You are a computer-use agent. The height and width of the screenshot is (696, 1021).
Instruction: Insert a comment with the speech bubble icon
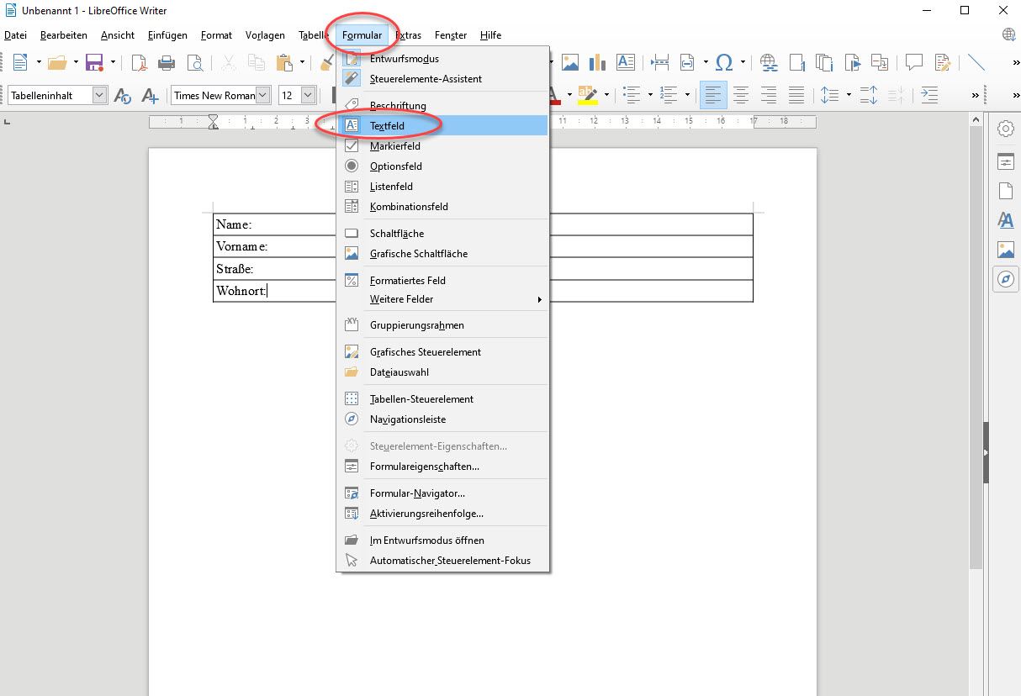point(914,62)
